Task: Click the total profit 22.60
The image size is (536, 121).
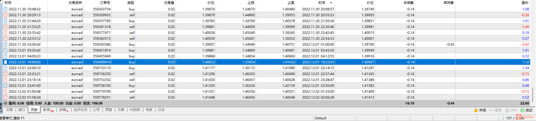Action: (x=525, y=103)
